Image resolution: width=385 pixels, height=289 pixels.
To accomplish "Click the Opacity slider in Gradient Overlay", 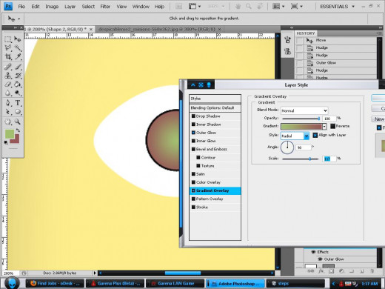I will [301, 119].
